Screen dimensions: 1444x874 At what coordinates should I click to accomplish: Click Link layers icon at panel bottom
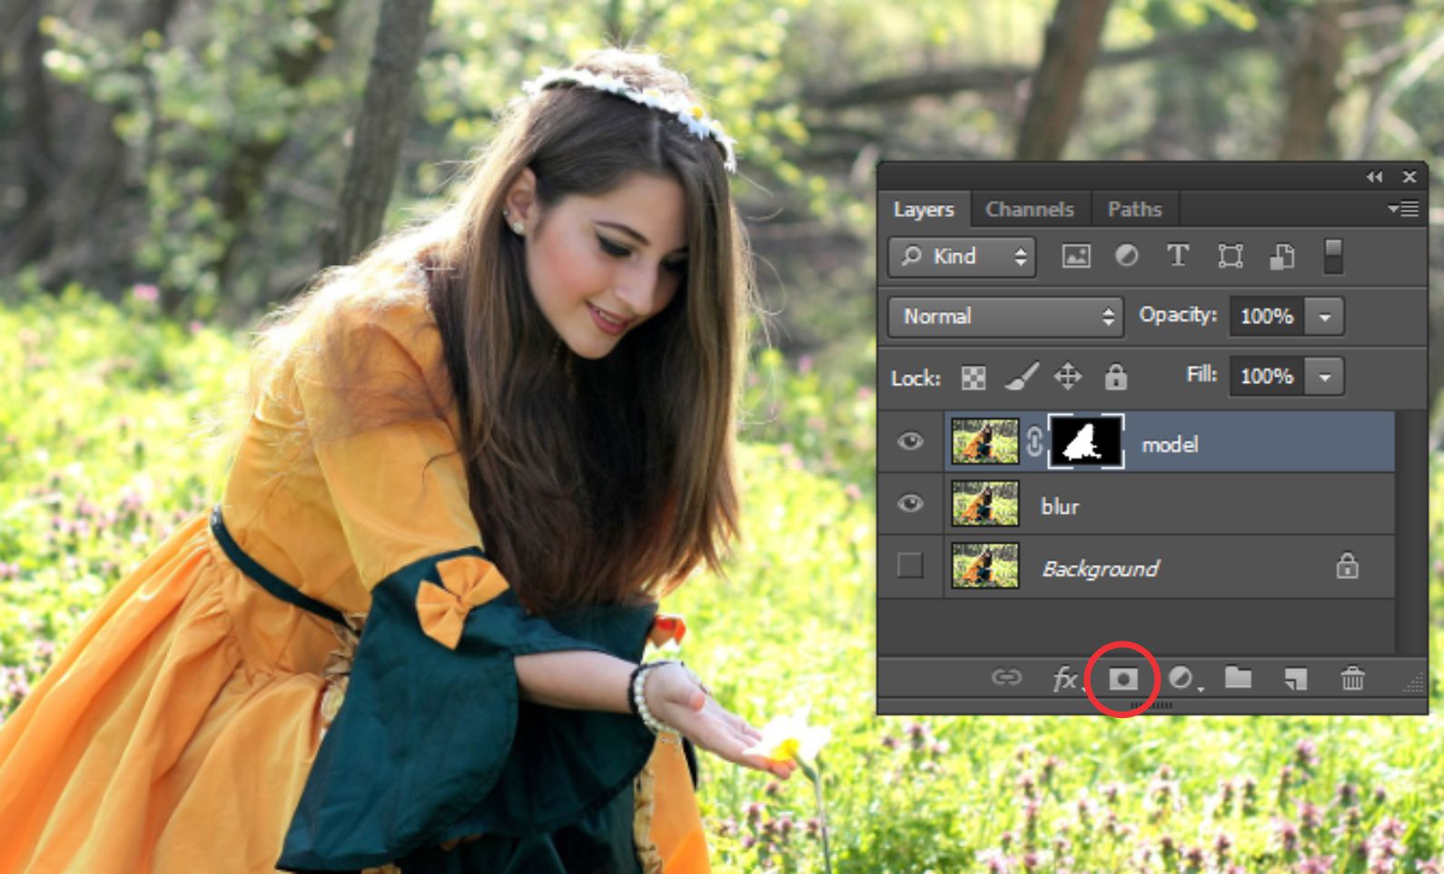tap(1006, 678)
